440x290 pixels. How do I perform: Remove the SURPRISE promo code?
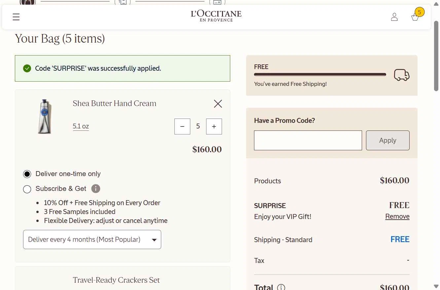click(397, 216)
